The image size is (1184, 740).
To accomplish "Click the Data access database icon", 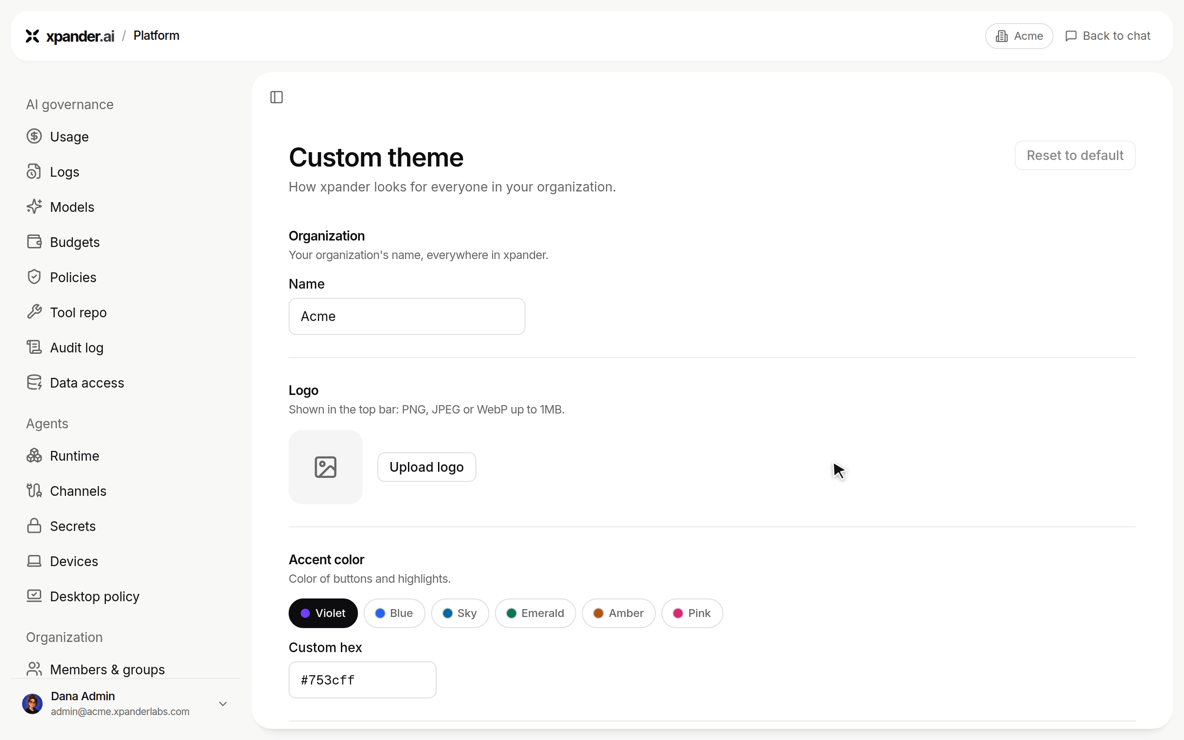I will tap(34, 383).
